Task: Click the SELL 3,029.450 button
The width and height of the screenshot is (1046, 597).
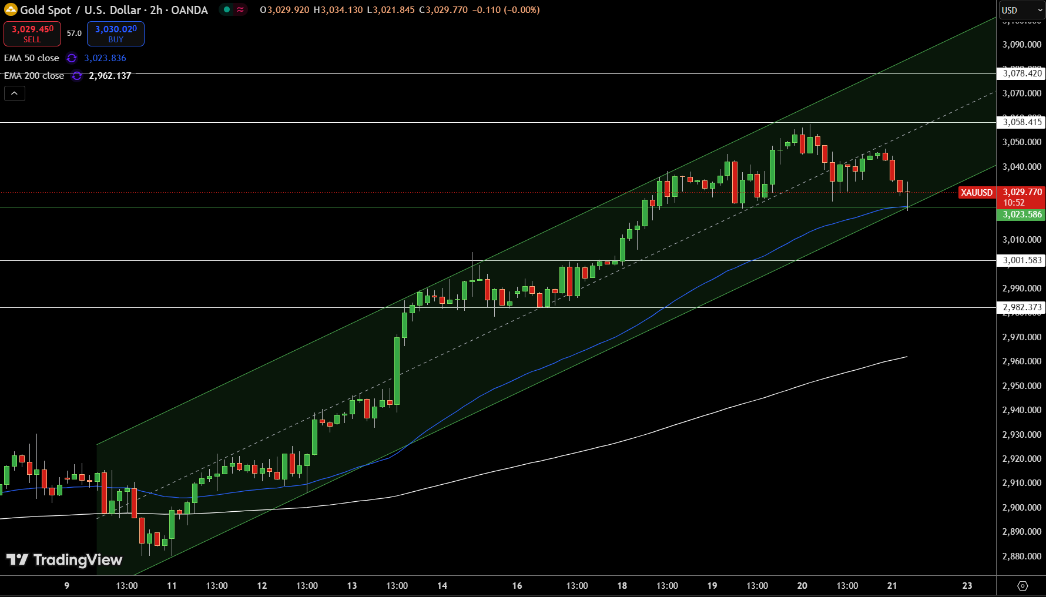Action: click(x=32, y=33)
